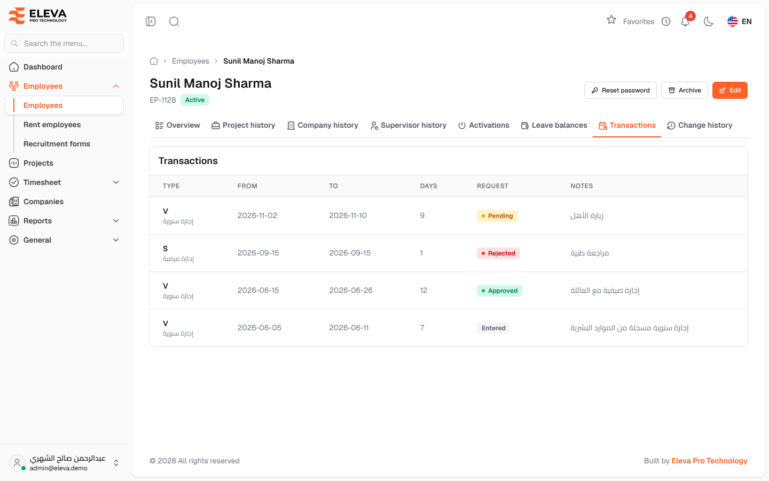Open the notifications bell
The height and width of the screenshot is (481, 769).
click(685, 21)
